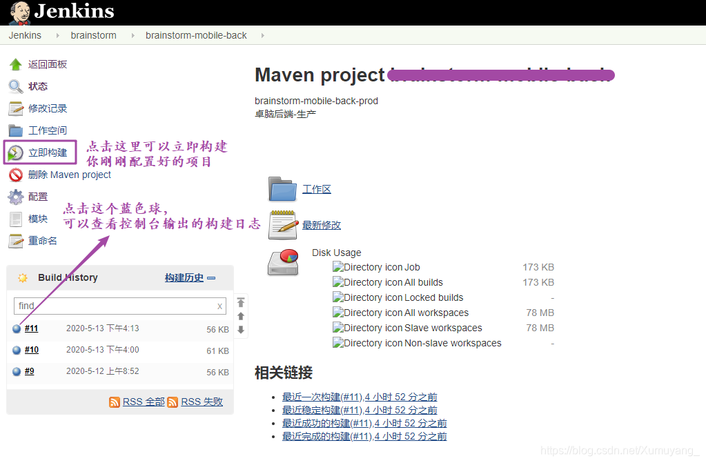The image size is (706, 463).
Task: Click the brainstorm-mobile-back breadcrumb link
Action: click(x=196, y=35)
